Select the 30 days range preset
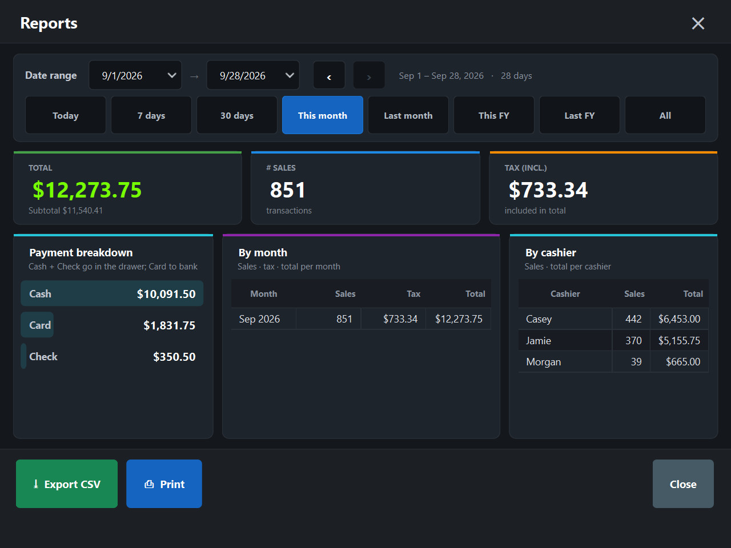 pyautogui.click(x=237, y=115)
